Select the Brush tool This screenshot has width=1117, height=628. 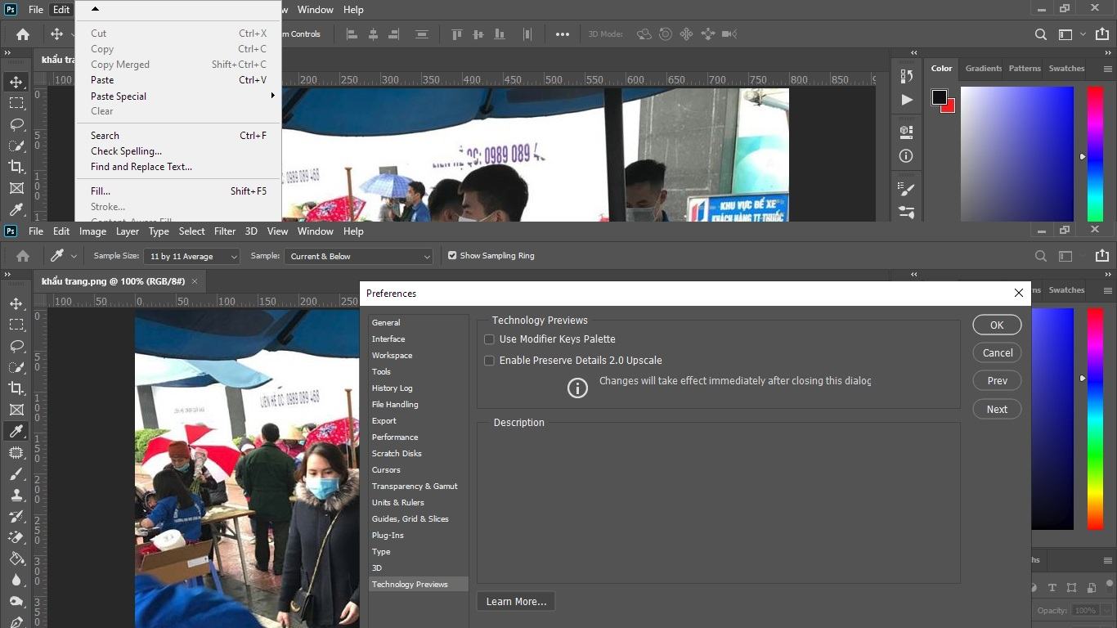coord(16,474)
